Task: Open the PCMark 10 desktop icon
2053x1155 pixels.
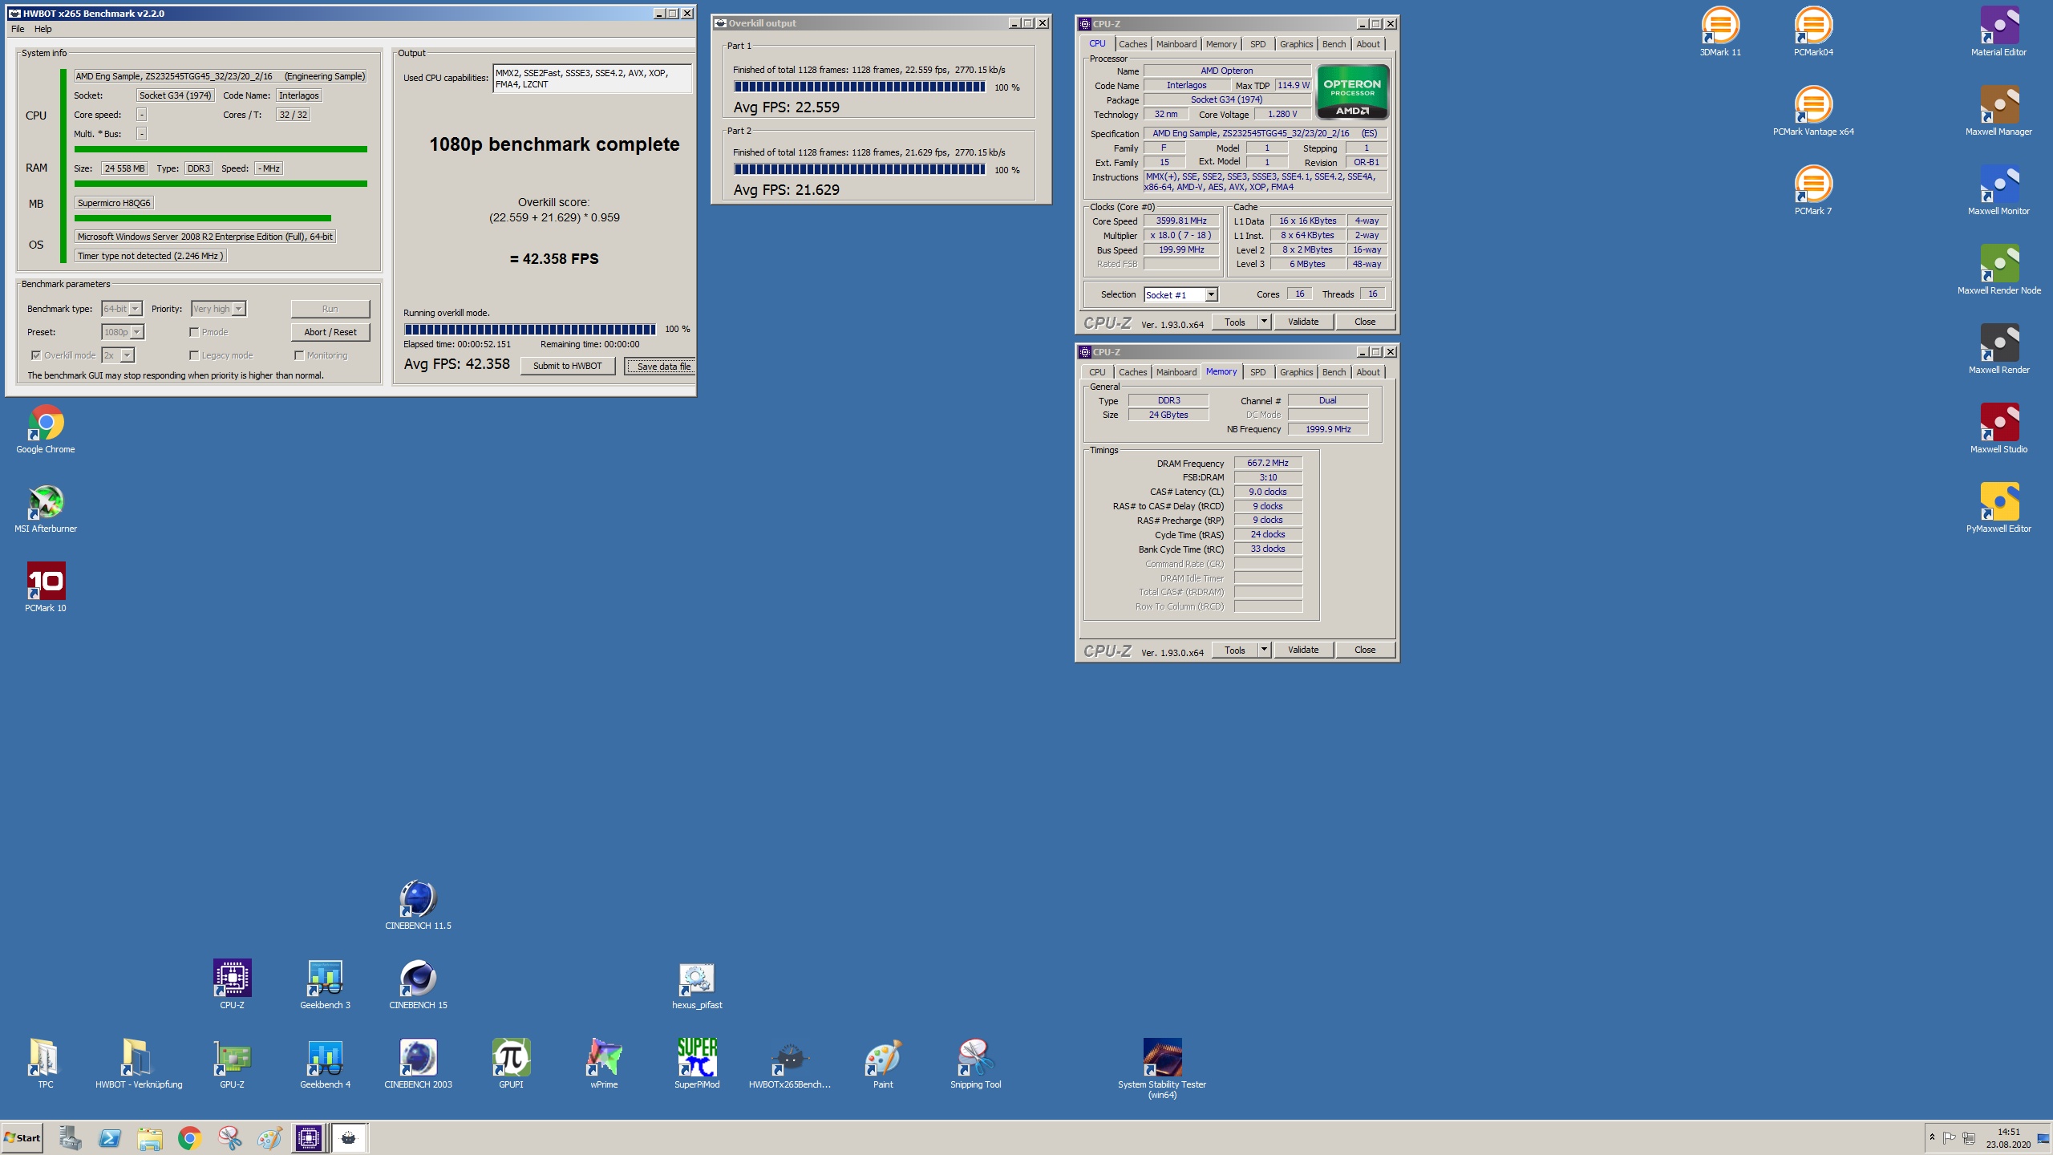Action: [x=46, y=588]
